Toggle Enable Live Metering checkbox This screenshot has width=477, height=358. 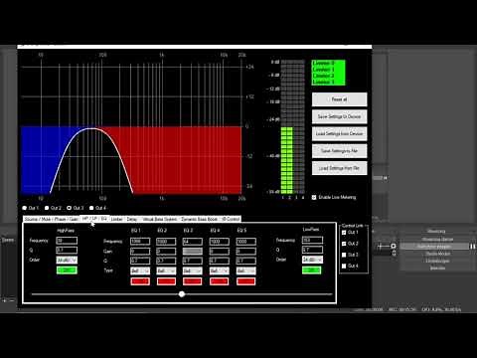coord(314,197)
